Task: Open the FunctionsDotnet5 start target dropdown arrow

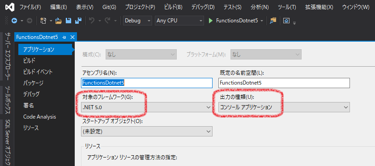Action: (262, 21)
